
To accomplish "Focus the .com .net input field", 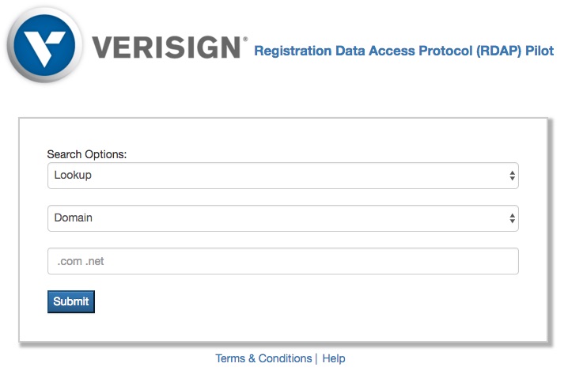I will point(282,261).
